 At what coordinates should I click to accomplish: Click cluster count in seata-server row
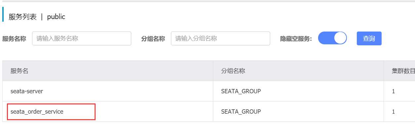tap(394, 91)
